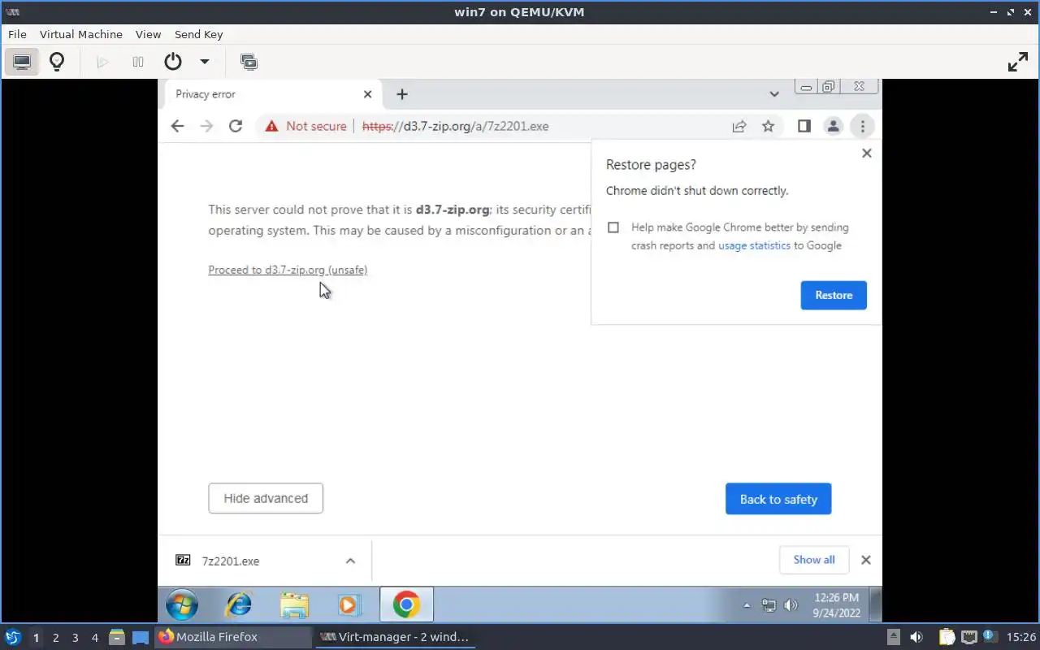Launch Internet Explorer from taskbar
Viewport: 1040px width, 650px height.
pyautogui.click(x=239, y=604)
